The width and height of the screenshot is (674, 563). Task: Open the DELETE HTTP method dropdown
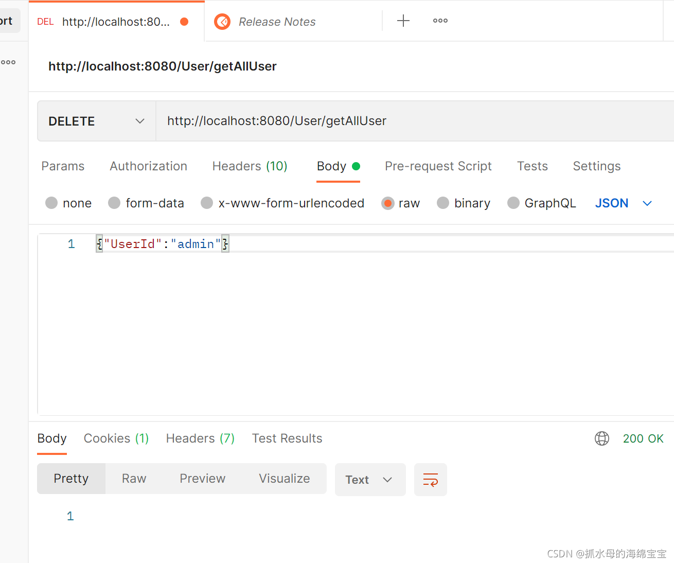[97, 121]
